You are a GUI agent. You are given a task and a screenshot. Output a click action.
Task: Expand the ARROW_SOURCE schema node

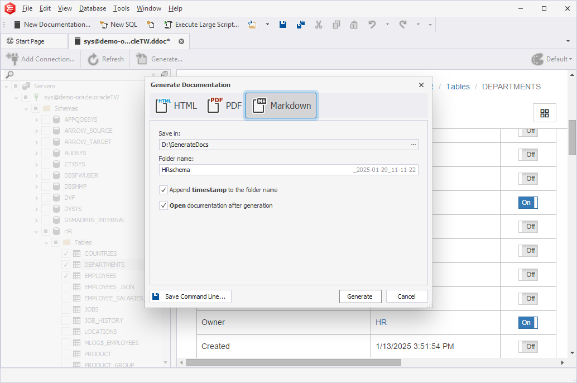click(36, 131)
